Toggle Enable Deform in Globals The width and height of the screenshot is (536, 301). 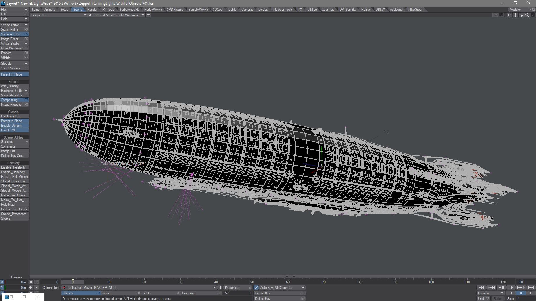[x=14, y=126]
